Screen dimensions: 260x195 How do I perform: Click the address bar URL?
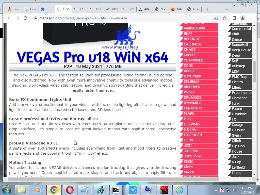point(83,18)
